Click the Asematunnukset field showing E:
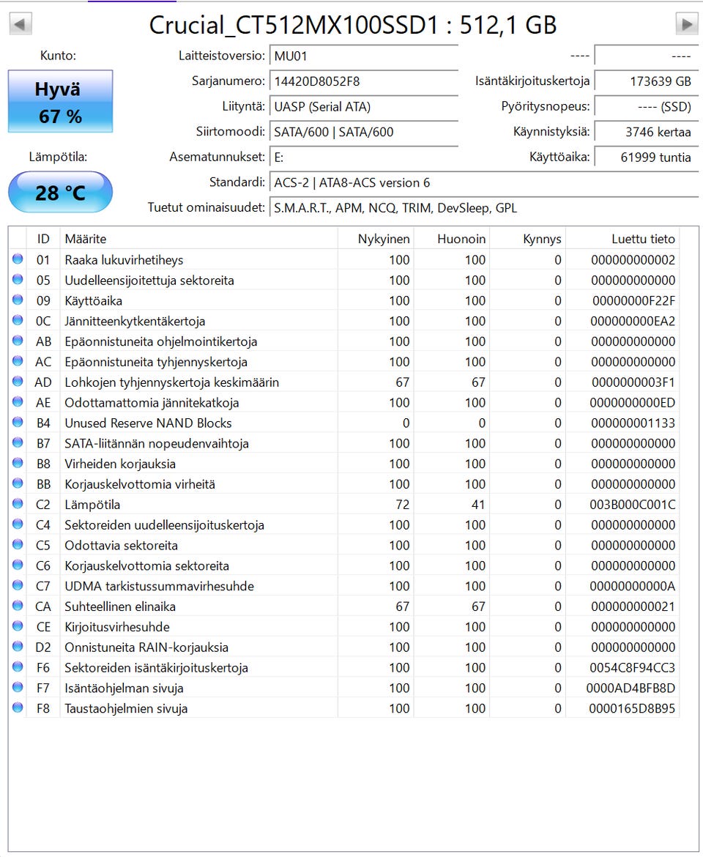 tap(364, 157)
